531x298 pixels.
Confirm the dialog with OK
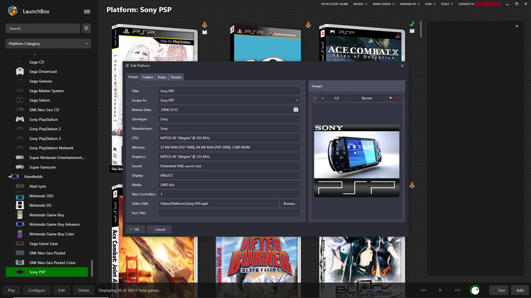click(x=135, y=229)
